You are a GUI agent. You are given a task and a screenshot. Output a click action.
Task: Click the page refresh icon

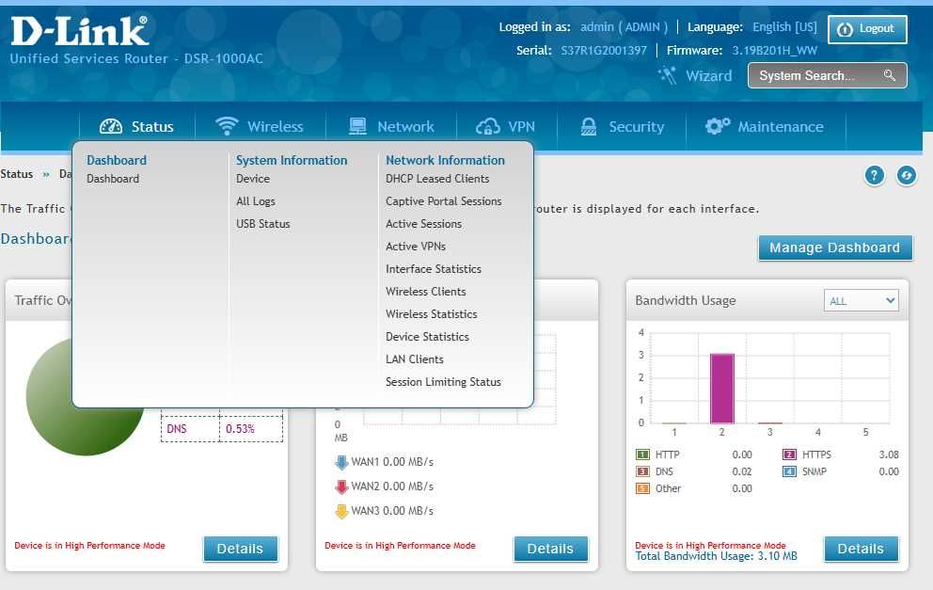[x=907, y=175]
